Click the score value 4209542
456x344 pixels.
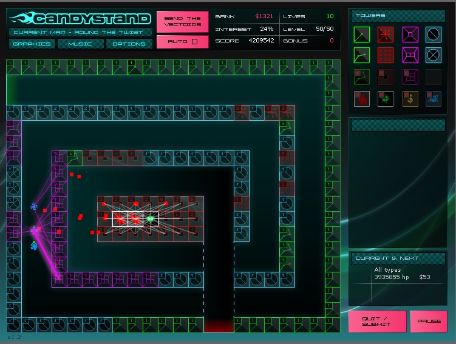[x=261, y=41]
